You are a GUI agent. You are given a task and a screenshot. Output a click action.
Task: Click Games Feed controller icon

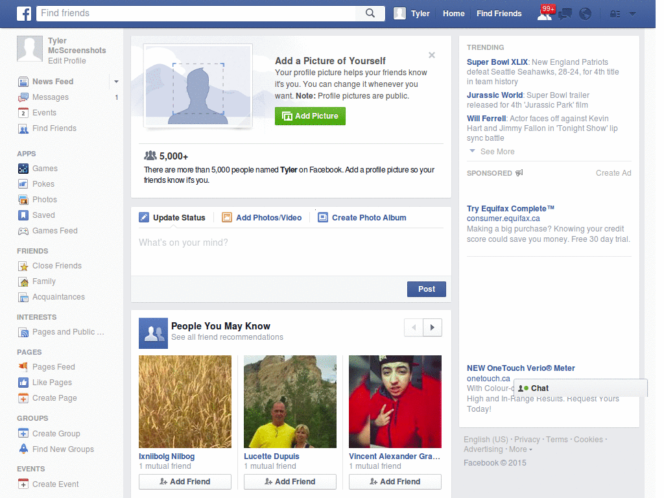23,231
